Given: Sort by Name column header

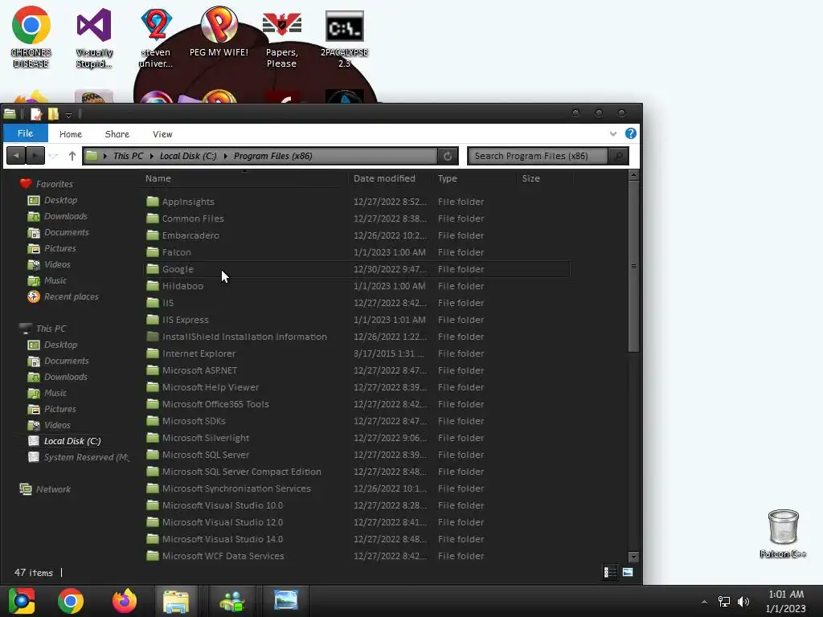Looking at the screenshot, I should tap(244, 178).
